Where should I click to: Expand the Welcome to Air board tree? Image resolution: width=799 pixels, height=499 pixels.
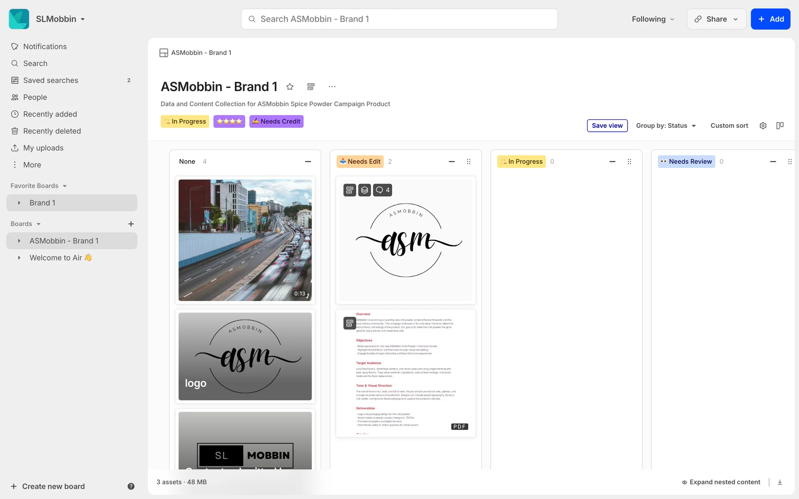click(19, 258)
